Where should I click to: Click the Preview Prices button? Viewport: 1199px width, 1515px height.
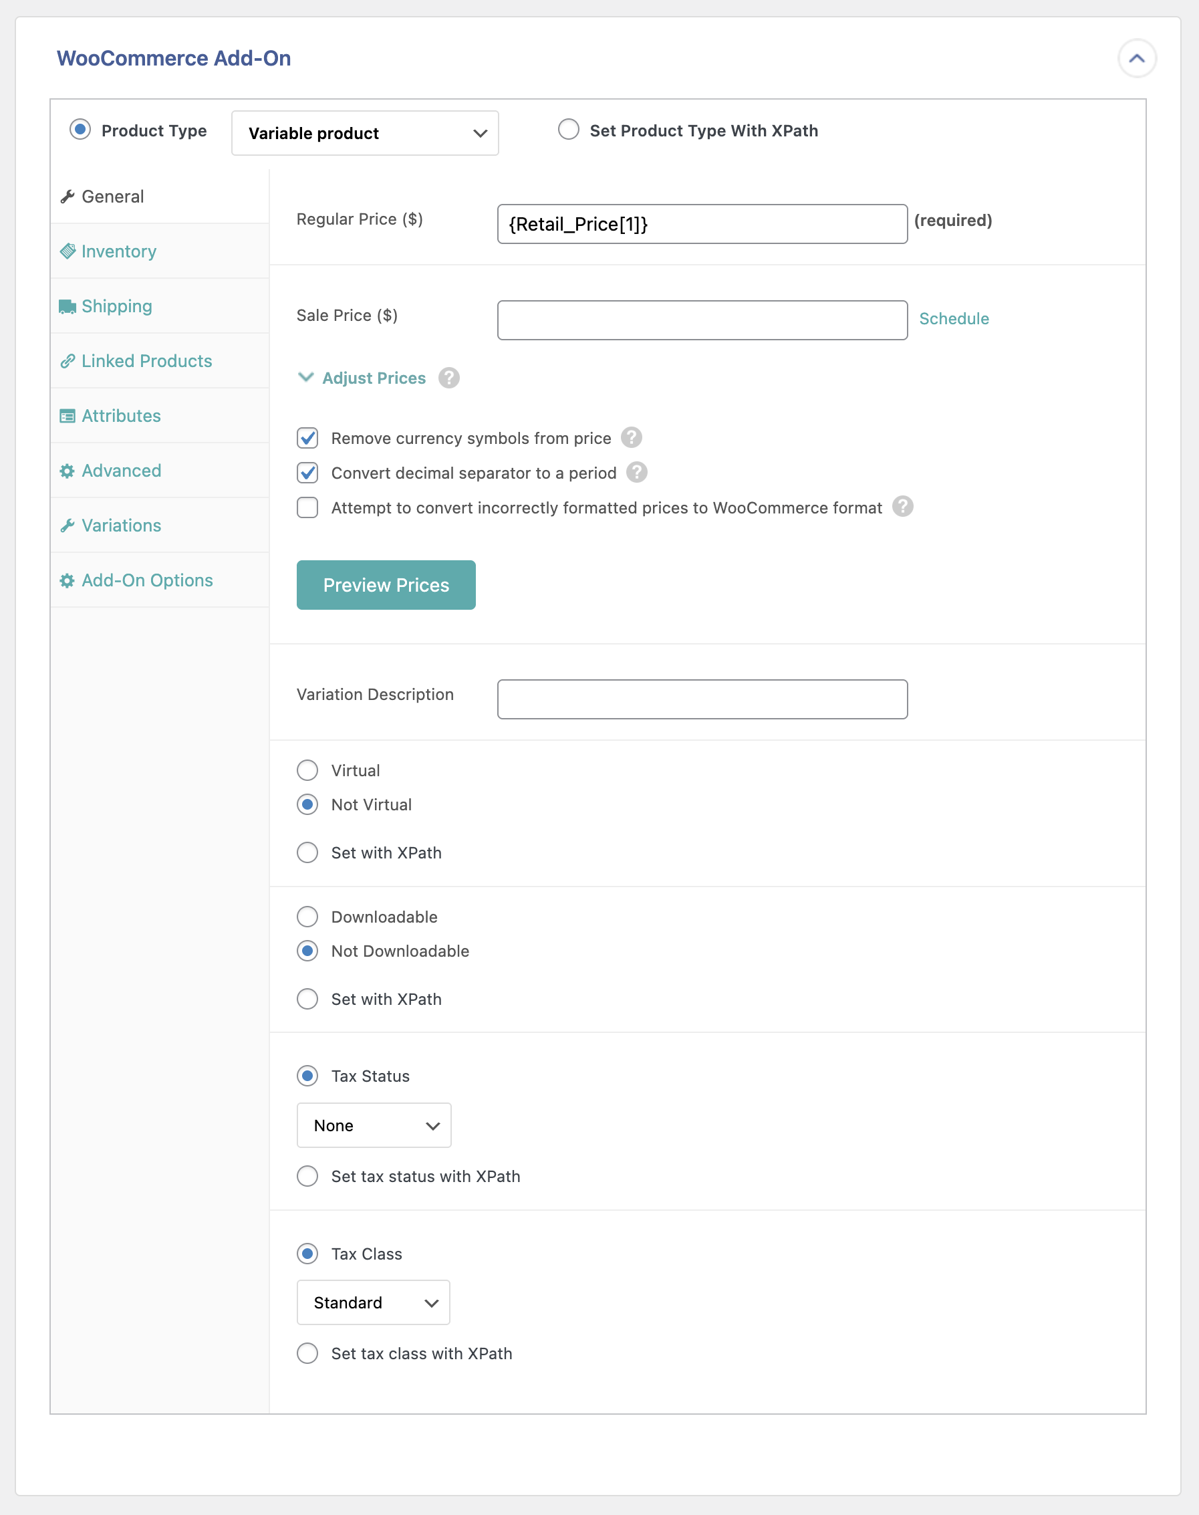(x=386, y=585)
